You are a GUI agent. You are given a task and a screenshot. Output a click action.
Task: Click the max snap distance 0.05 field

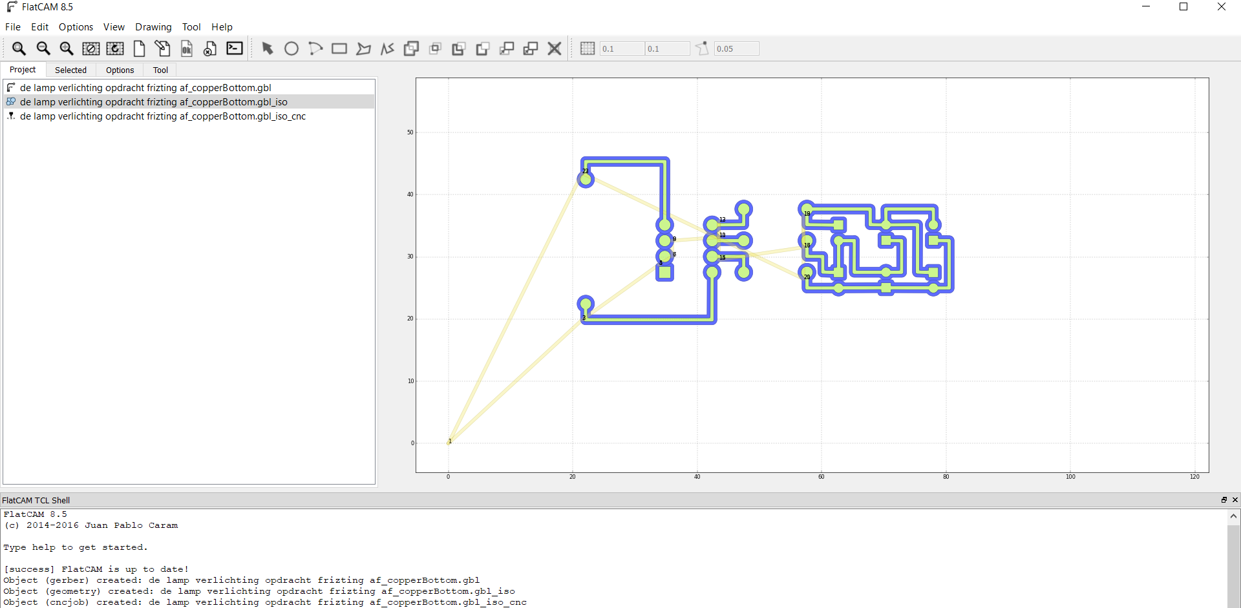736,48
